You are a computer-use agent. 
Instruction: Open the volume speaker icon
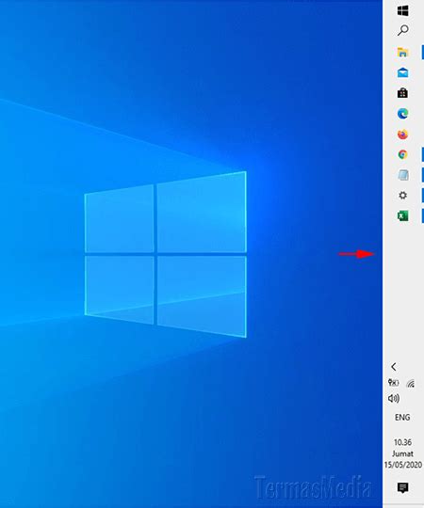tap(394, 399)
